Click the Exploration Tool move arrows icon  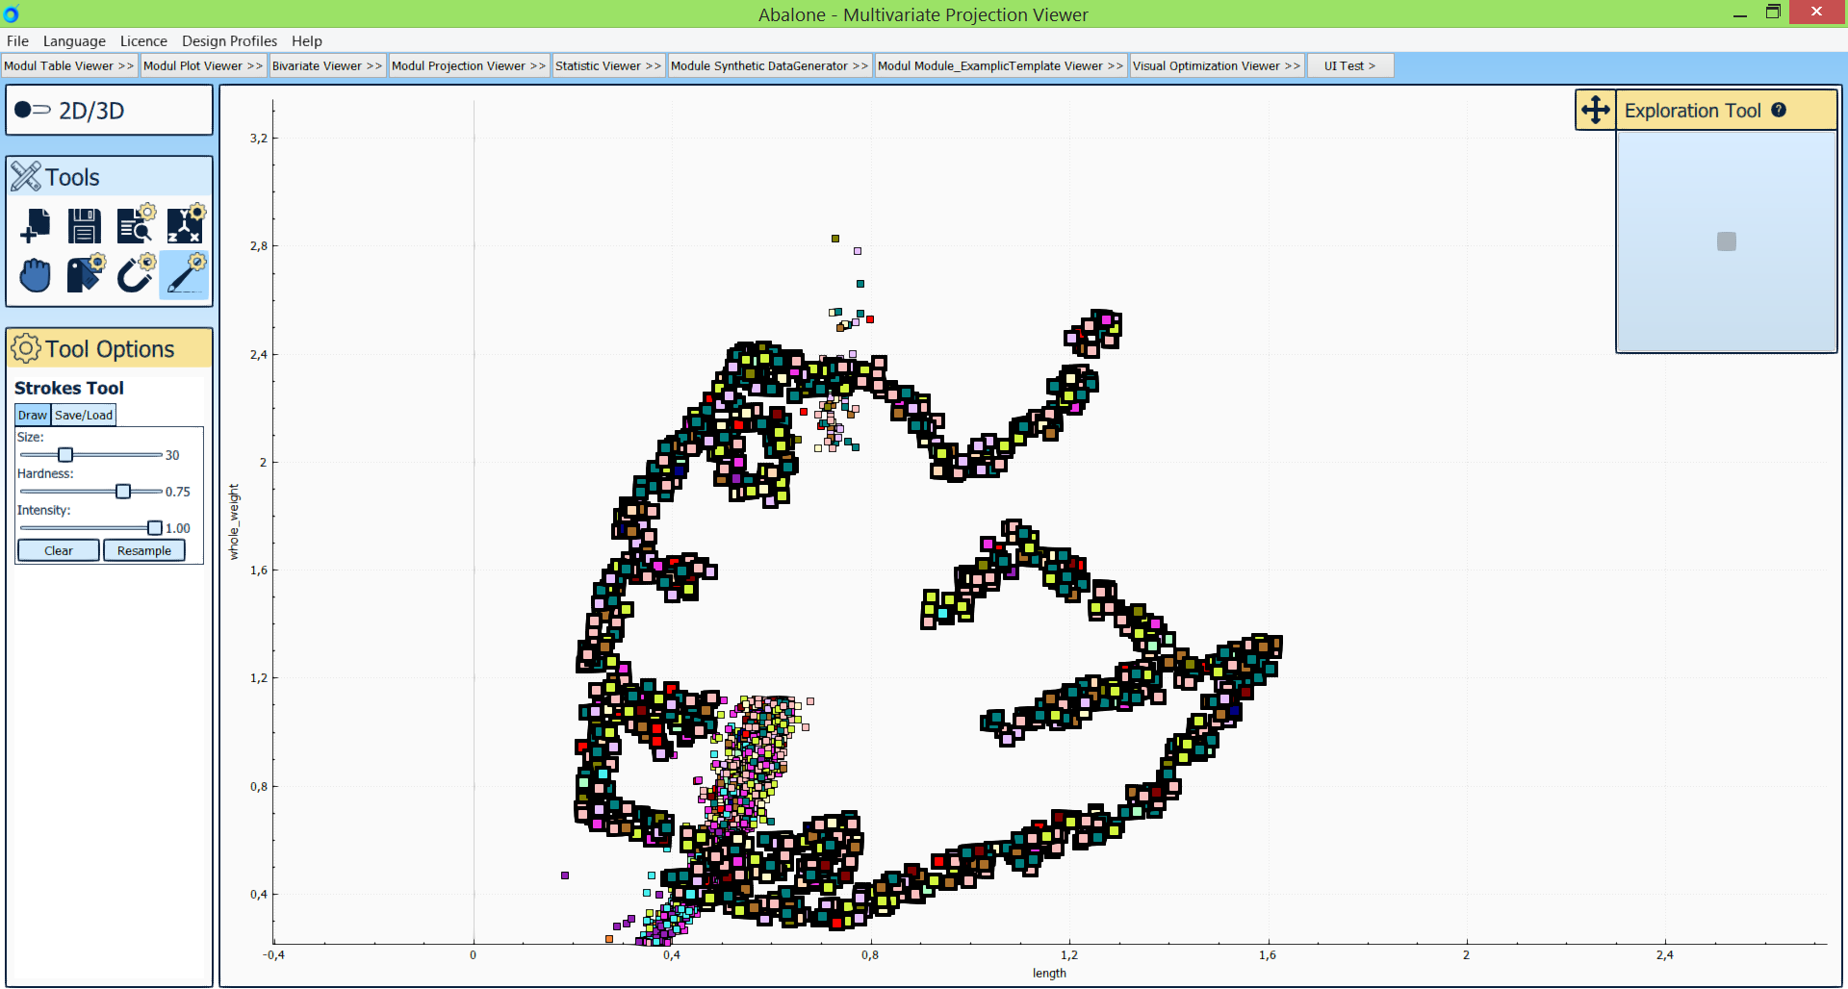1595,110
